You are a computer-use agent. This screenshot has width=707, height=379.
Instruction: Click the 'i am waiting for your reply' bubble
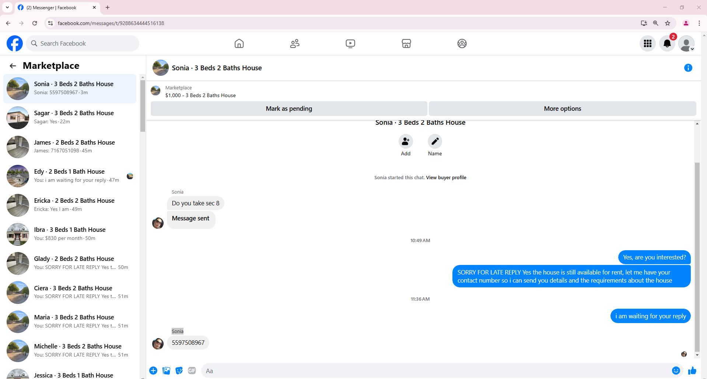(x=651, y=316)
